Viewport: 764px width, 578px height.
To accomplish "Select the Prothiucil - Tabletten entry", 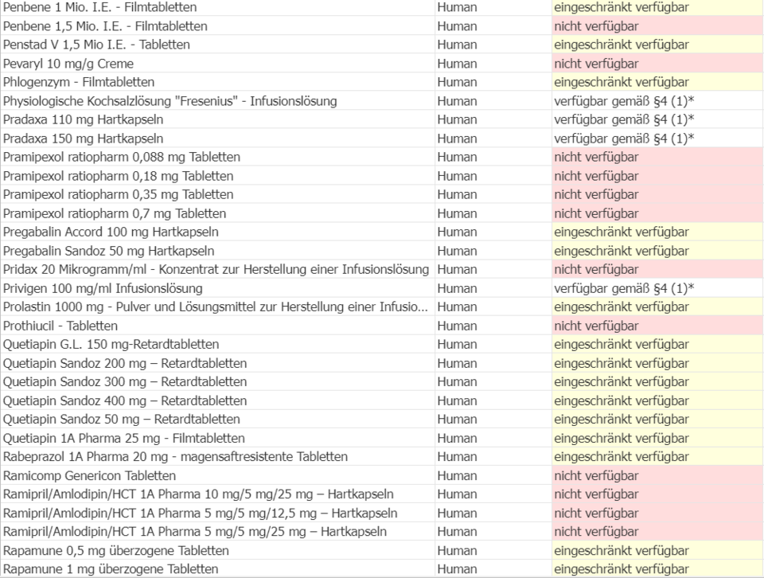I will (60, 326).
